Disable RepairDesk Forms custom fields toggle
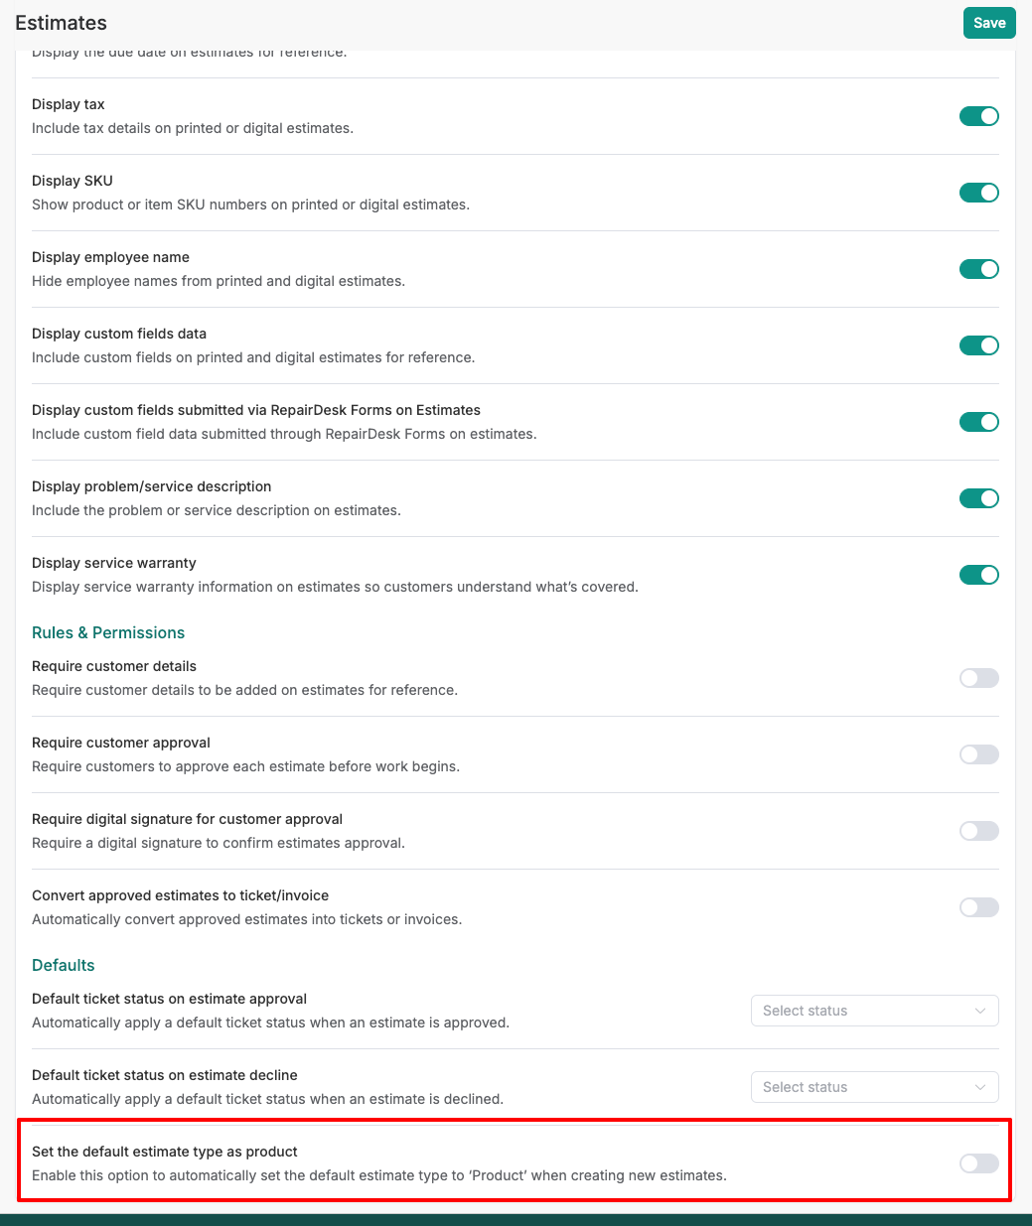 978,422
